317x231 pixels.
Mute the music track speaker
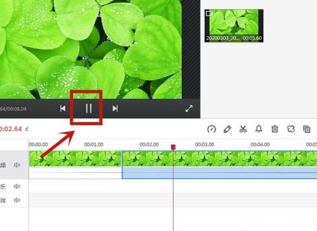click(17, 186)
